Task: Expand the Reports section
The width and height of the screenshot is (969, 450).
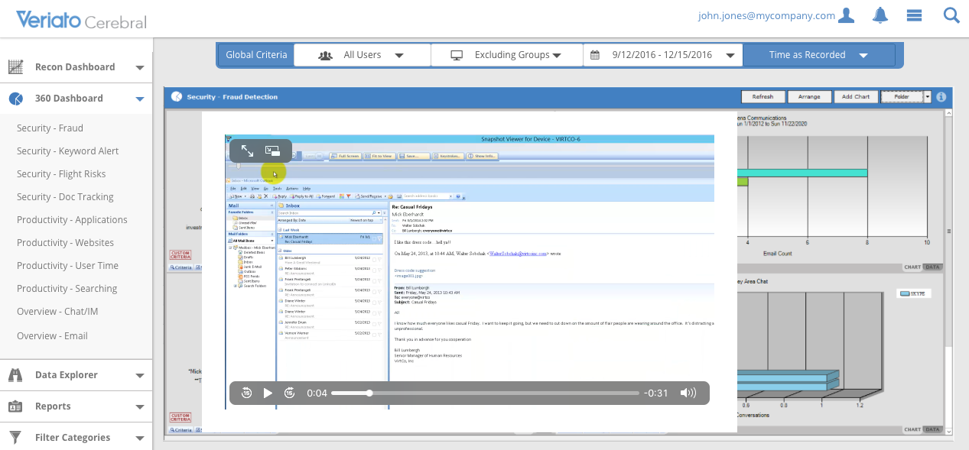Action: pos(140,406)
